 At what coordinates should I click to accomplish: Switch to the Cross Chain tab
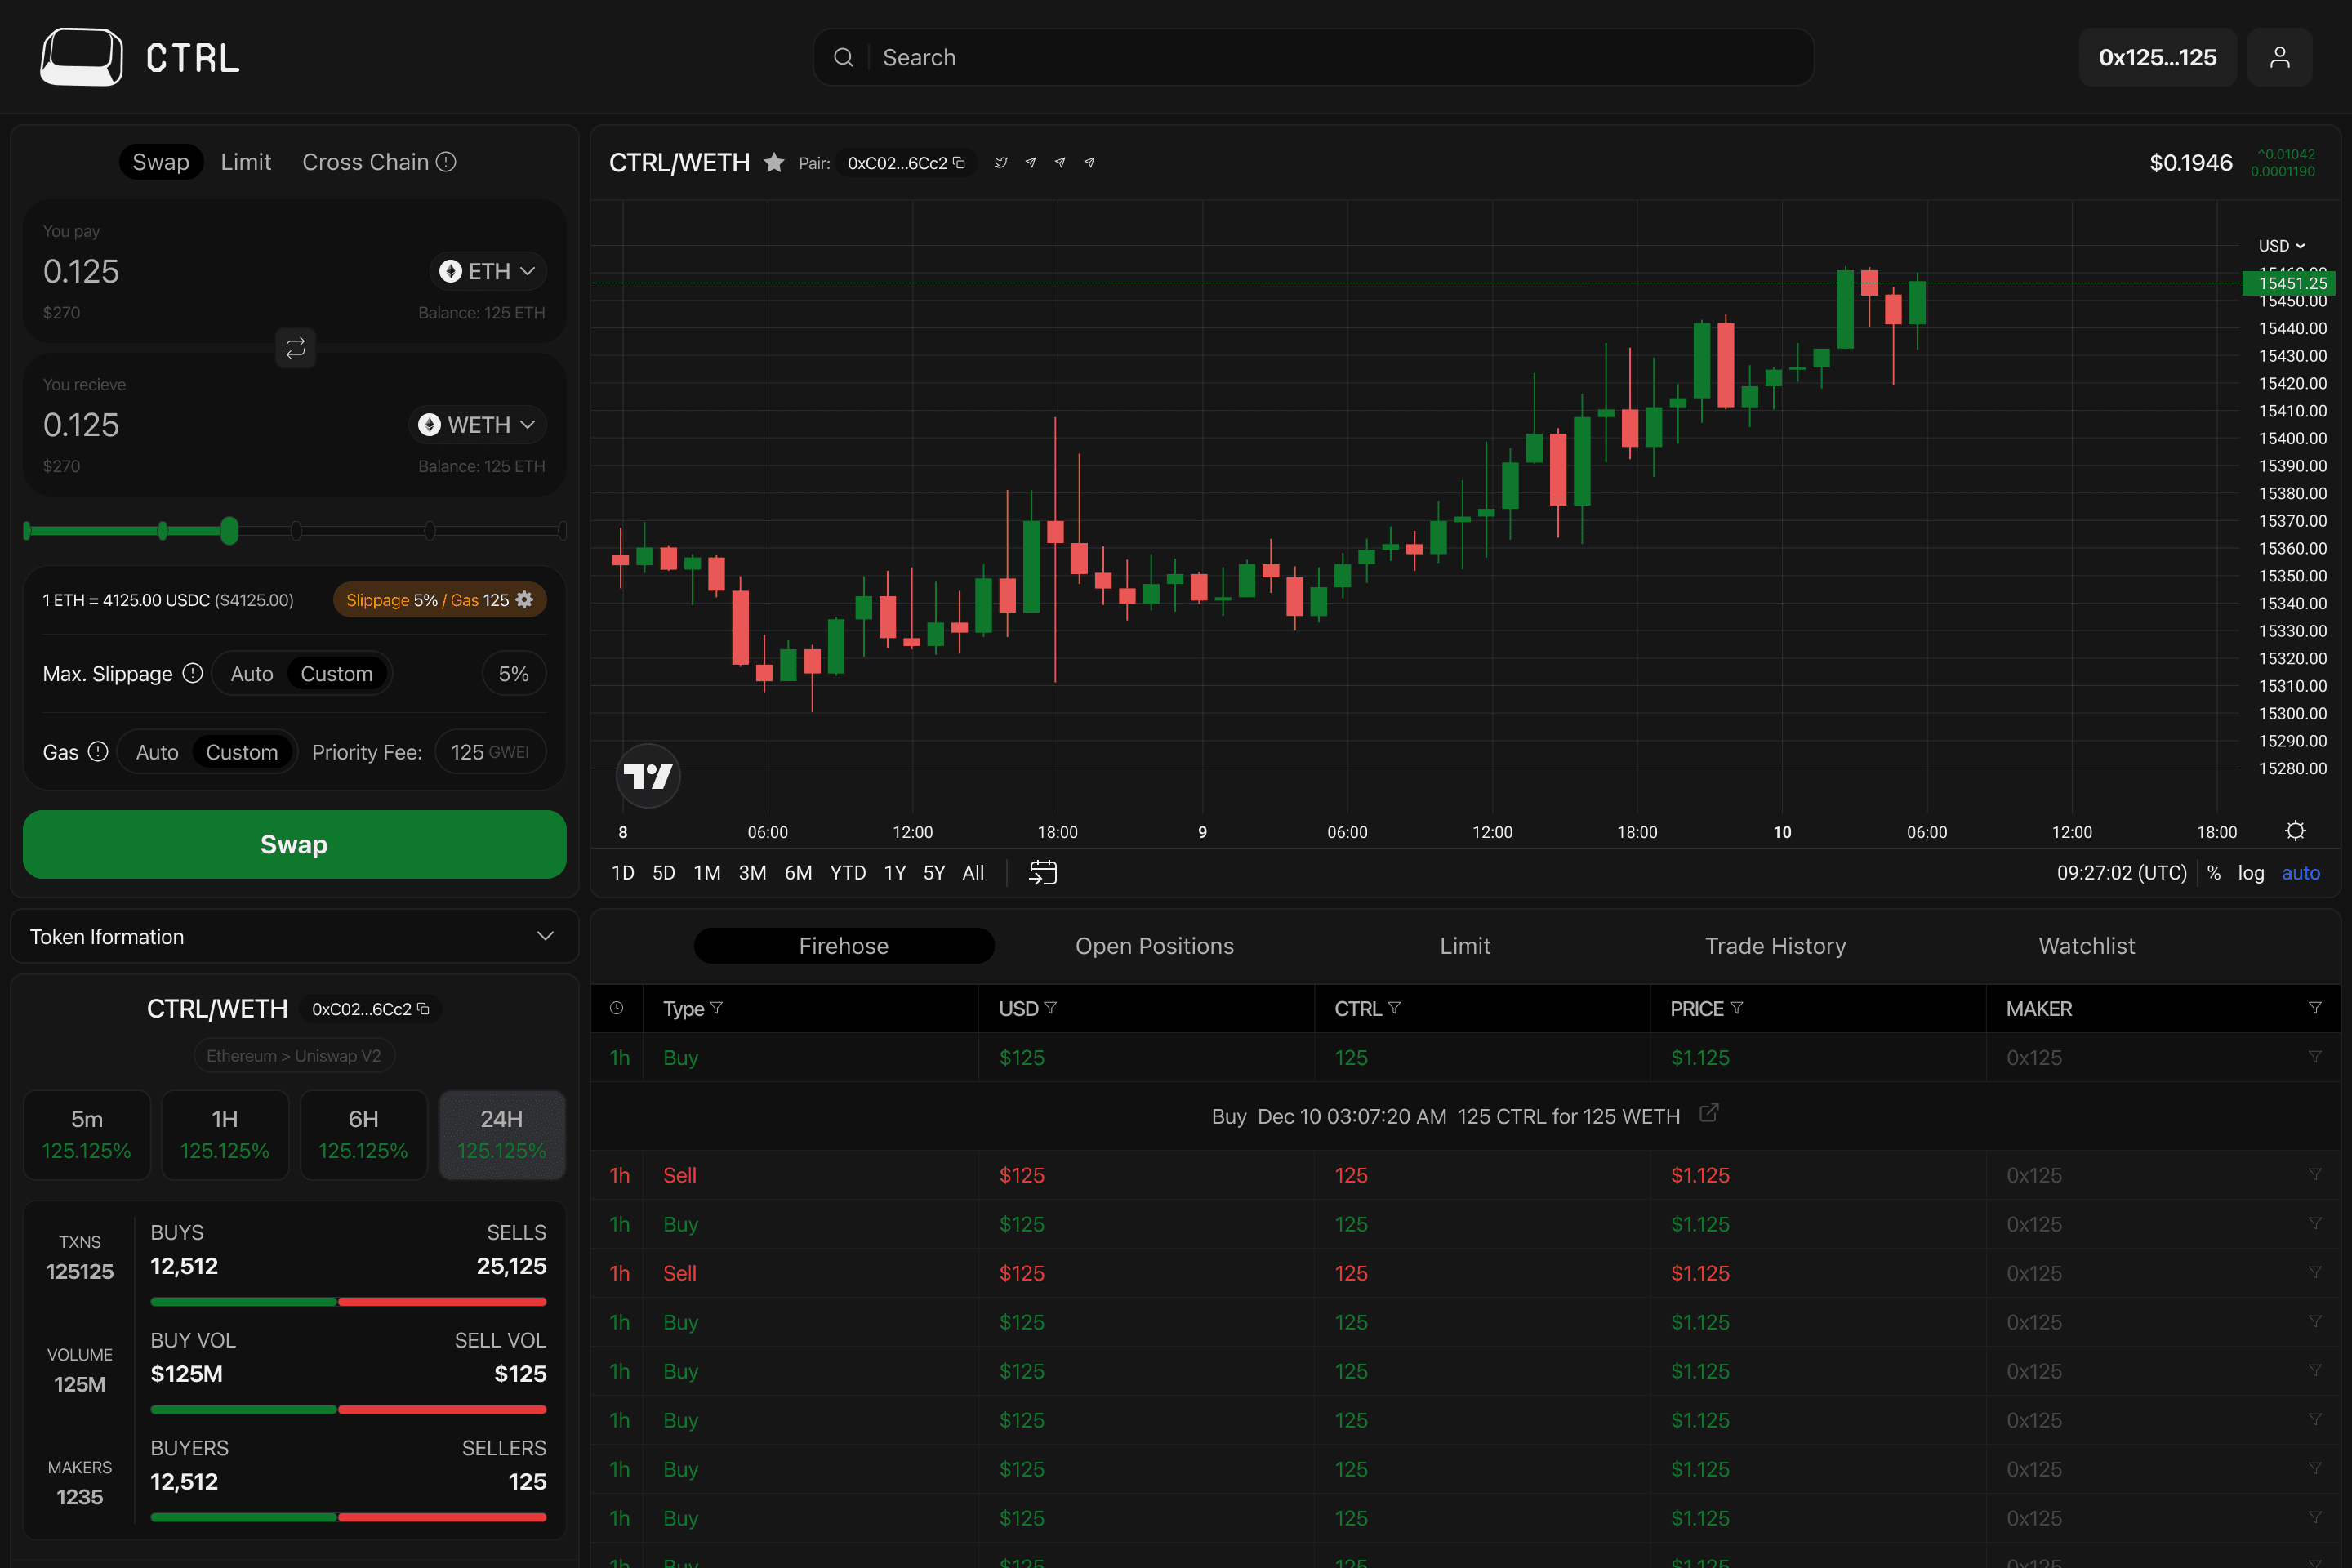[x=365, y=162]
